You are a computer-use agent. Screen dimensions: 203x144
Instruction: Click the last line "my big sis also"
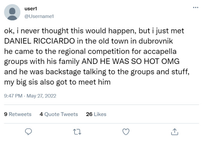coord(58,82)
